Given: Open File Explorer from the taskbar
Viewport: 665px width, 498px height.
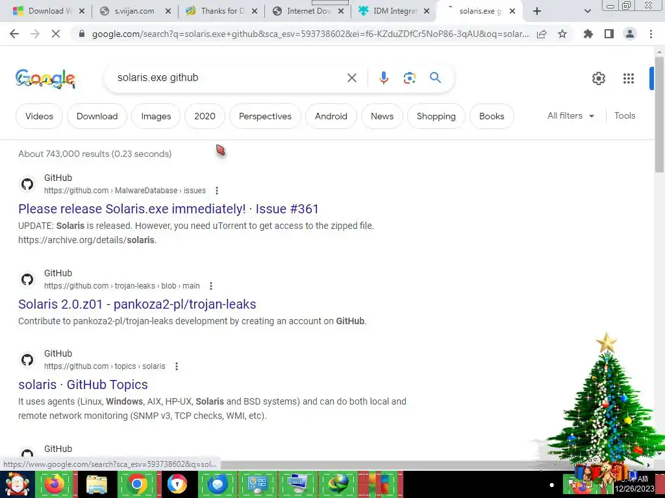Looking at the screenshot, I should pyautogui.click(x=97, y=484).
